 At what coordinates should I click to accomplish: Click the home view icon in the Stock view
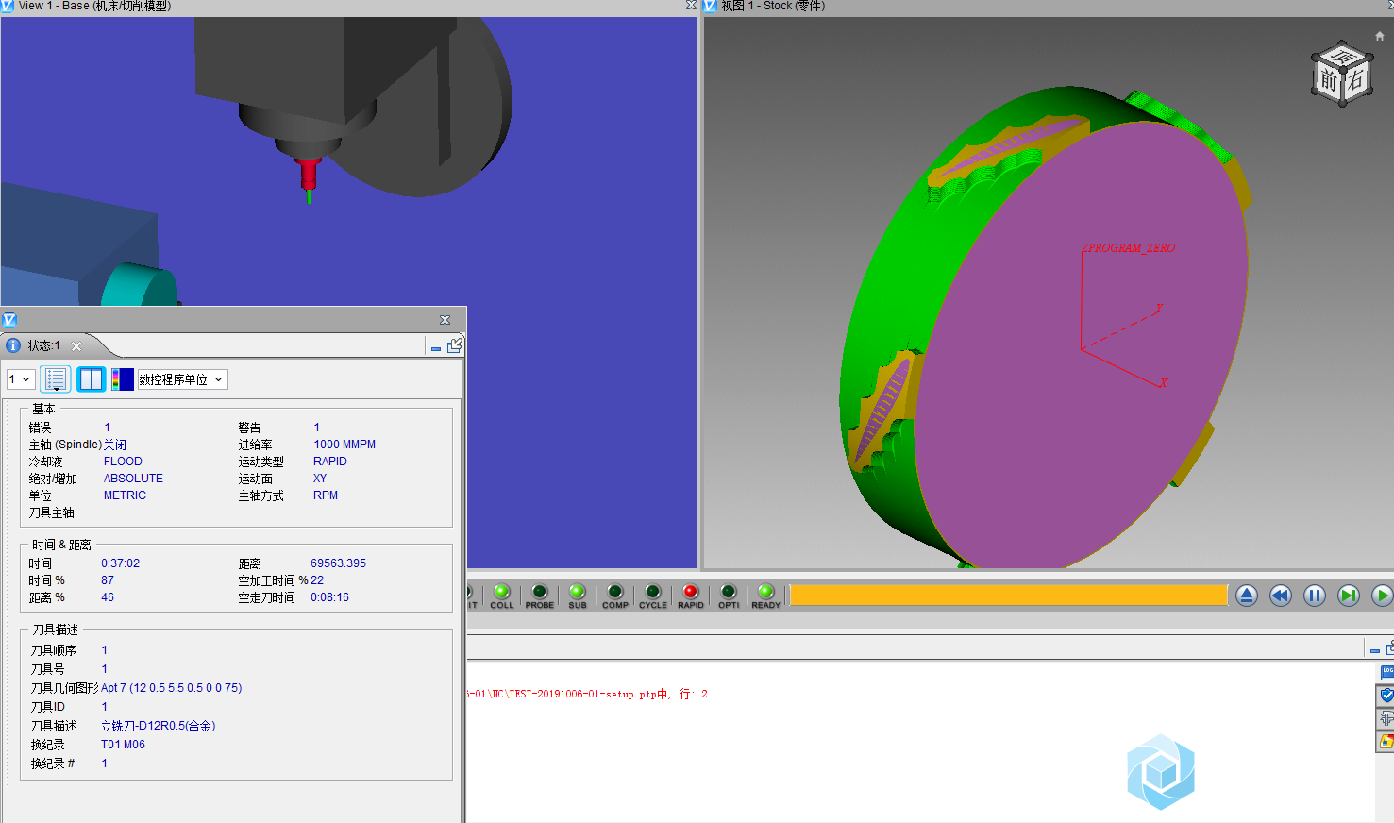[x=1380, y=36]
